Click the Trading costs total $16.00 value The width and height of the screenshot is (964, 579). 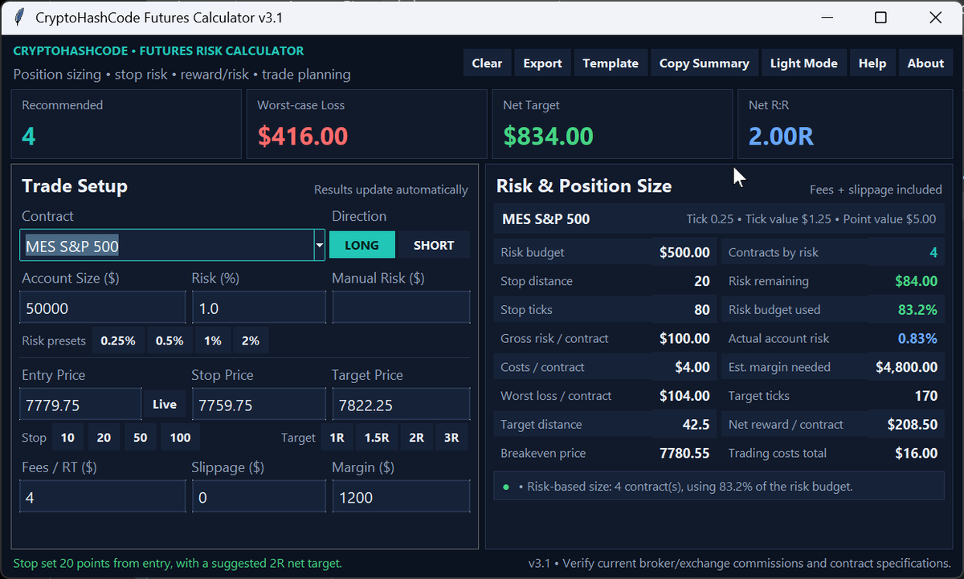(916, 453)
